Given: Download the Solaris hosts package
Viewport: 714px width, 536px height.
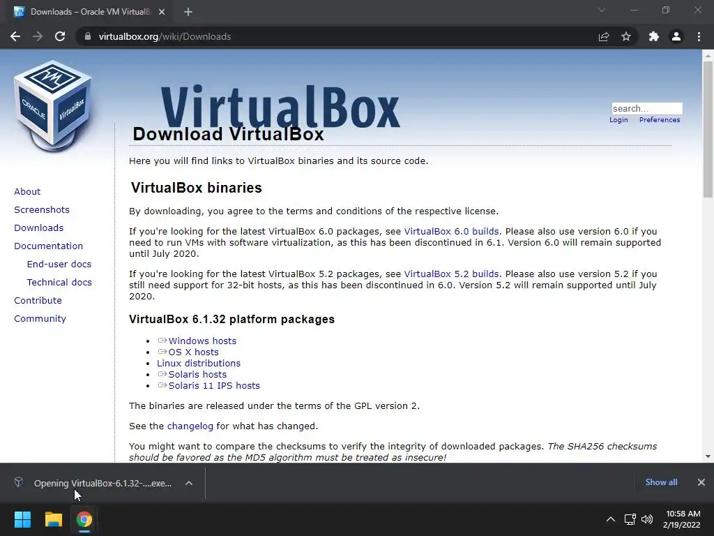Looking at the screenshot, I should coord(197,375).
